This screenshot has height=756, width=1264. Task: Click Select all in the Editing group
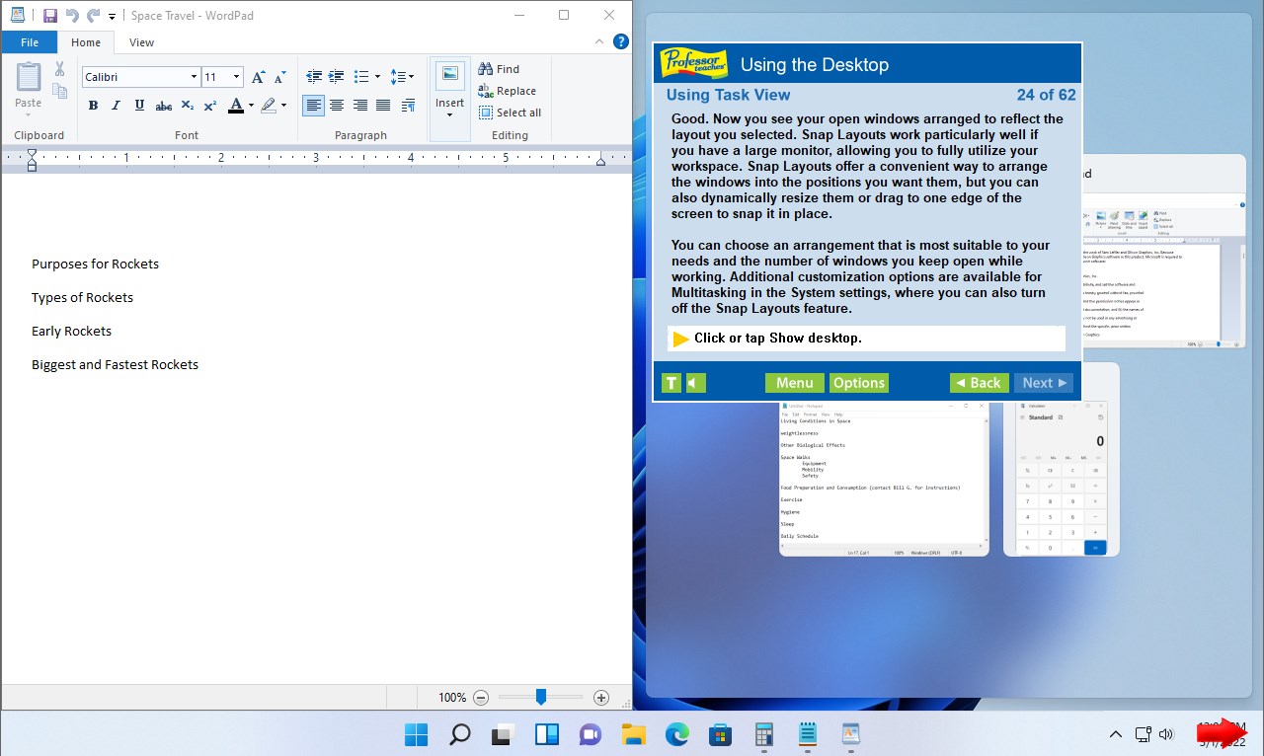pos(510,113)
